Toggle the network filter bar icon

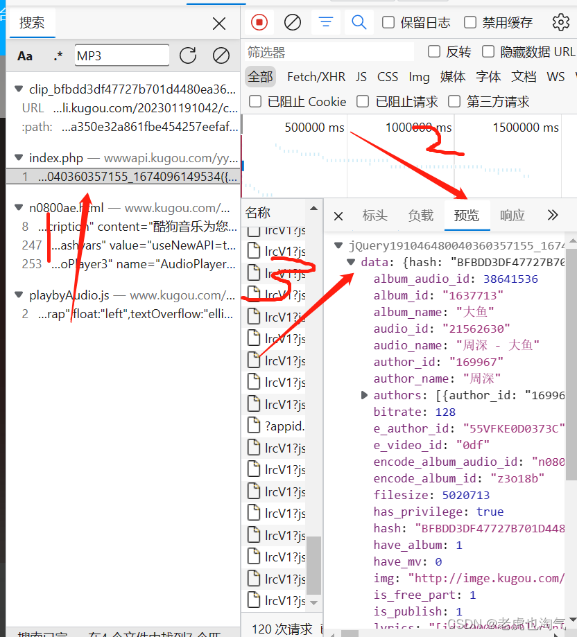click(x=325, y=22)
